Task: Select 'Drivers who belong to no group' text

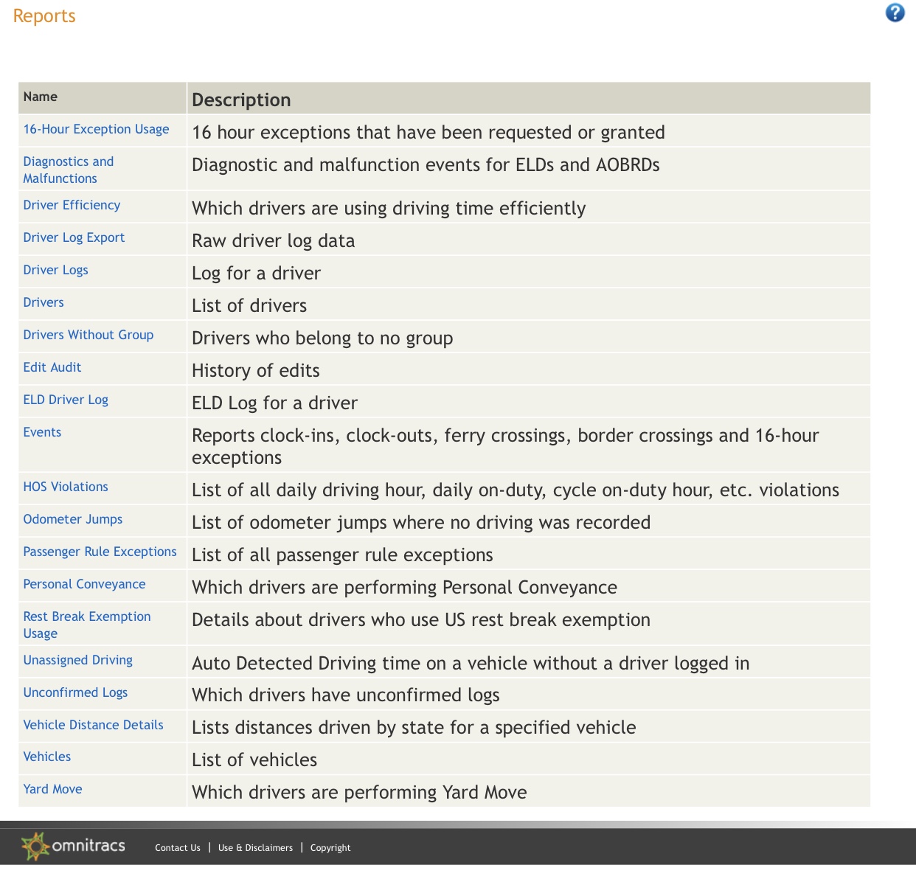Action: click(322, 338)
